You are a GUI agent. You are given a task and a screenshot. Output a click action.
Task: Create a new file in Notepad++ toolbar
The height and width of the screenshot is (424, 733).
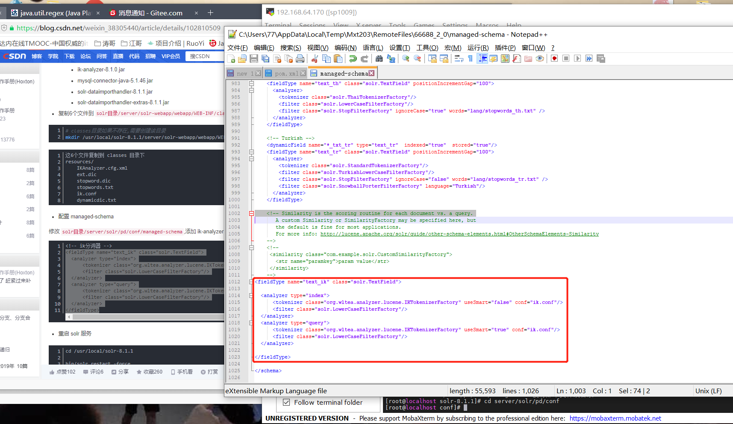231,59
